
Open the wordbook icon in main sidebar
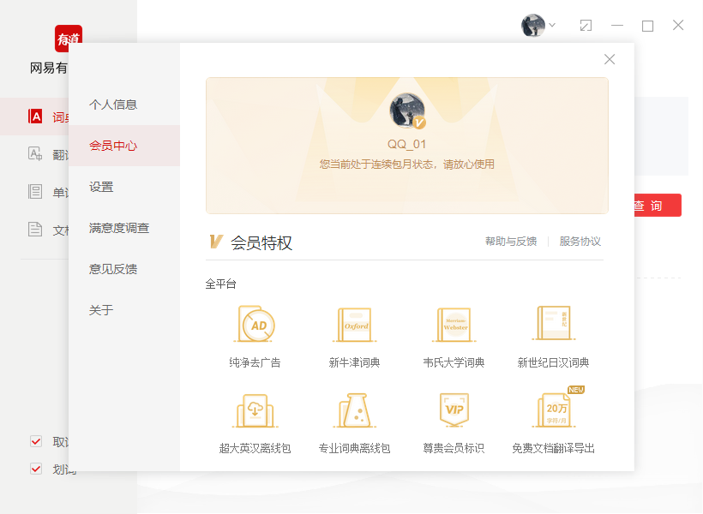coord(35,192)
